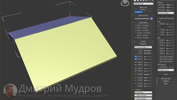
Task: Collapse the Parameters rollout
Action: point(143,44)
